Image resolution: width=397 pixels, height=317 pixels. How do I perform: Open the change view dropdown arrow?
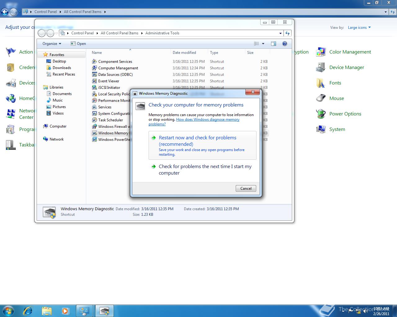(263, 44)
